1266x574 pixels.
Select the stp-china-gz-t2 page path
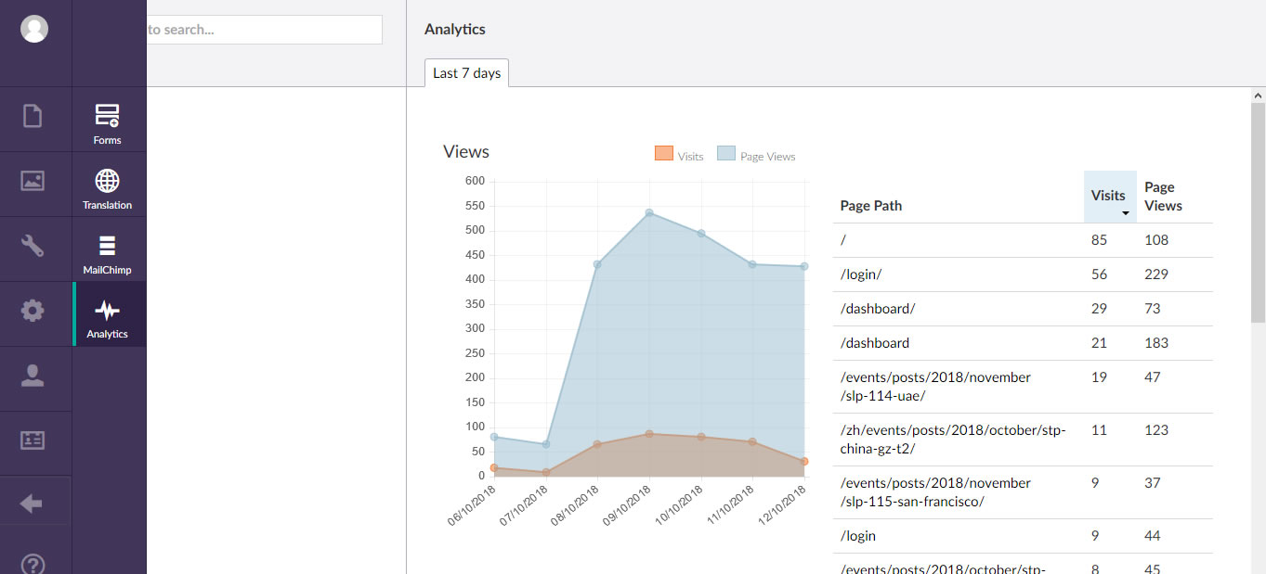pyautogui.click(x=953, y=440)
